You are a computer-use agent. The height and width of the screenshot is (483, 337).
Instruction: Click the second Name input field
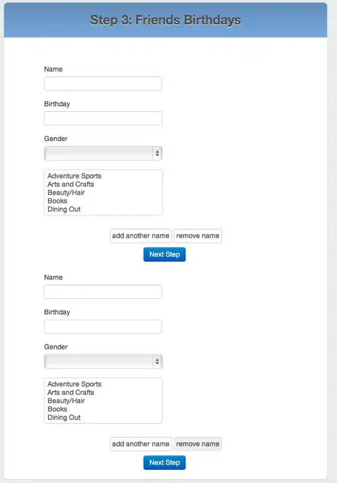coord(103,291)
